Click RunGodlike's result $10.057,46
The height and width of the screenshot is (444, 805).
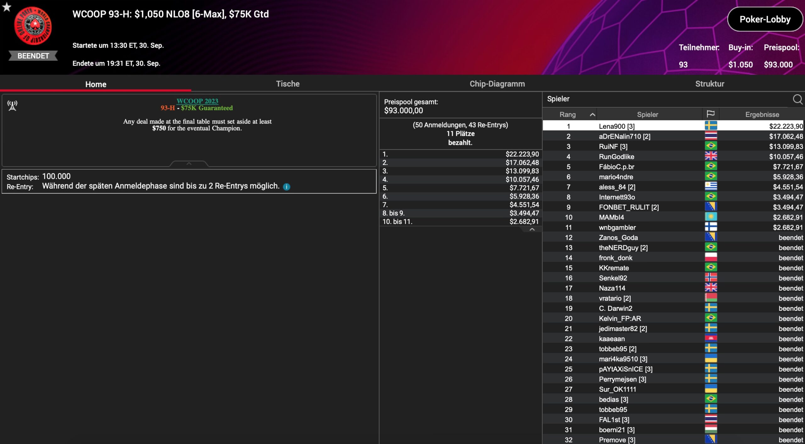786,156
